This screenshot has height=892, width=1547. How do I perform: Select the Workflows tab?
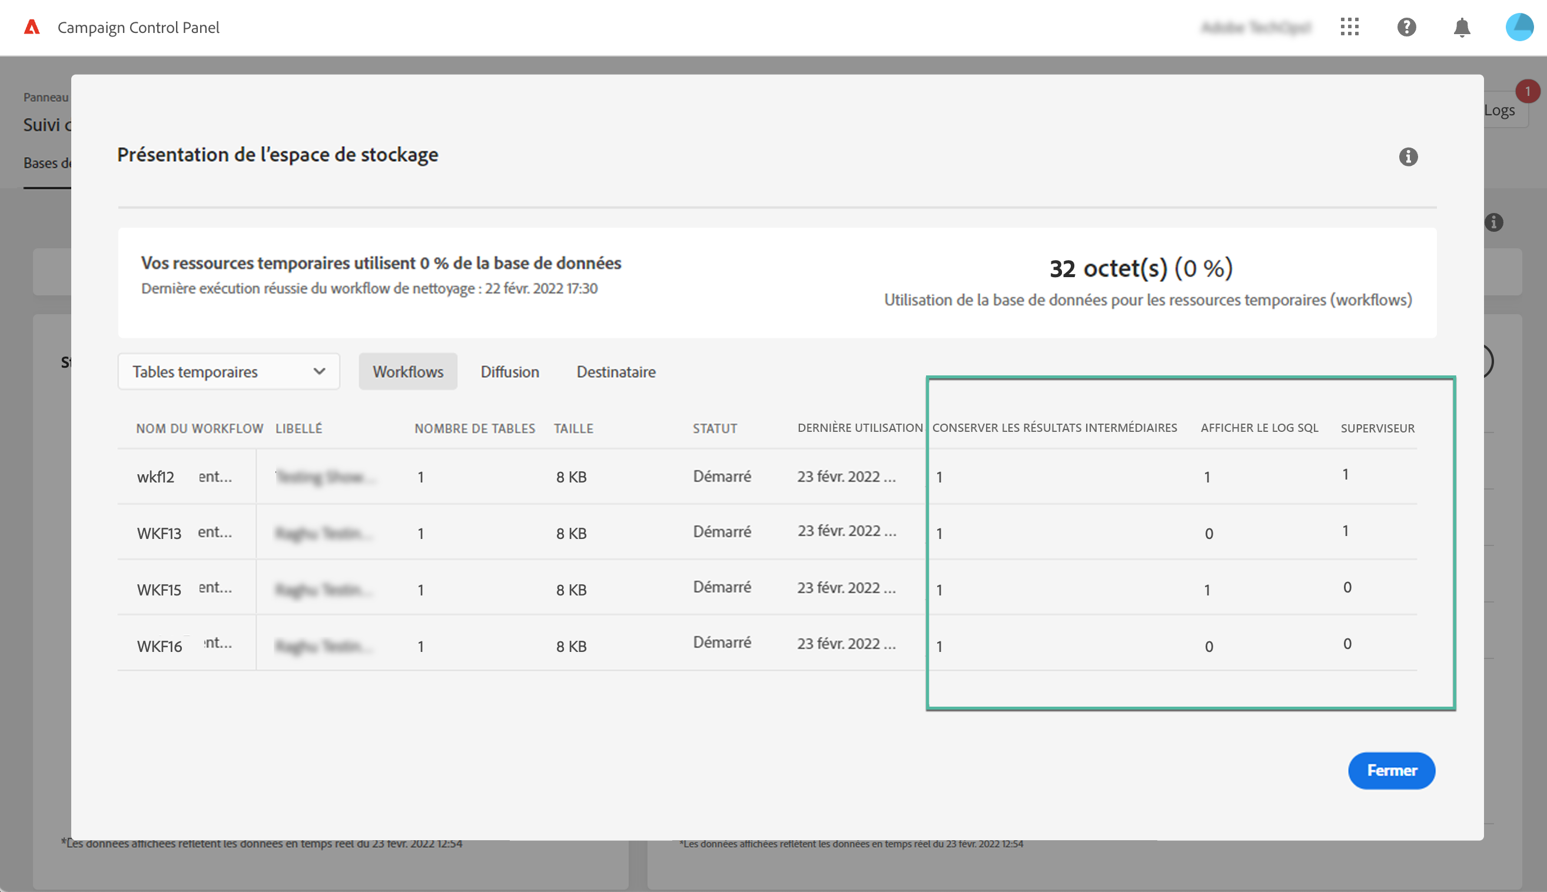point(407,371)
